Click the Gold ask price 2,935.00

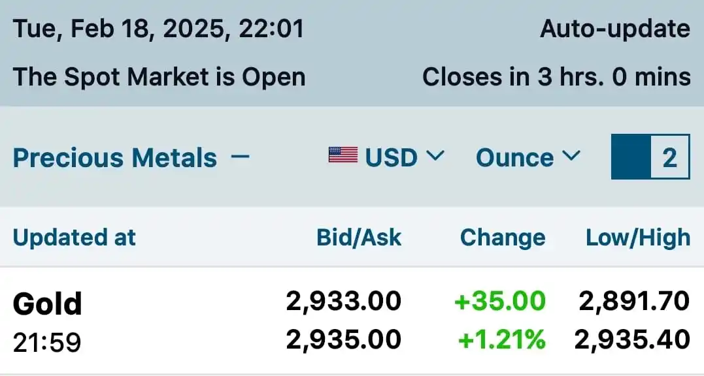tap(344, 339)
